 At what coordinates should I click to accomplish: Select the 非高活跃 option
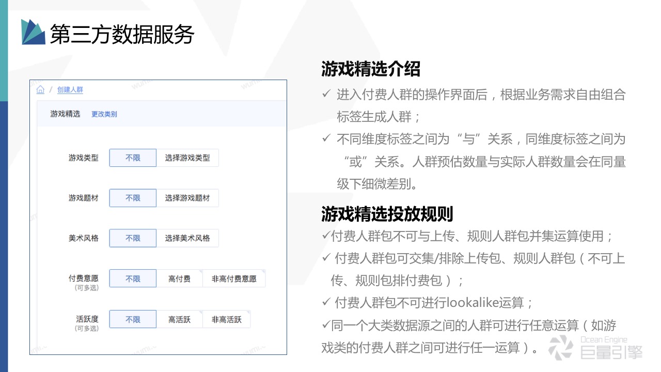pos(227,319)
